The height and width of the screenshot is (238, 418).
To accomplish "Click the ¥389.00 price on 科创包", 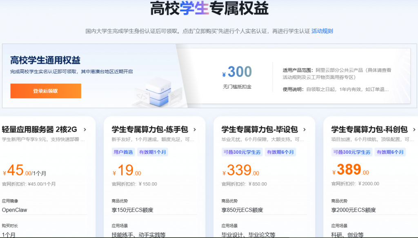I will tap(350, 170).
